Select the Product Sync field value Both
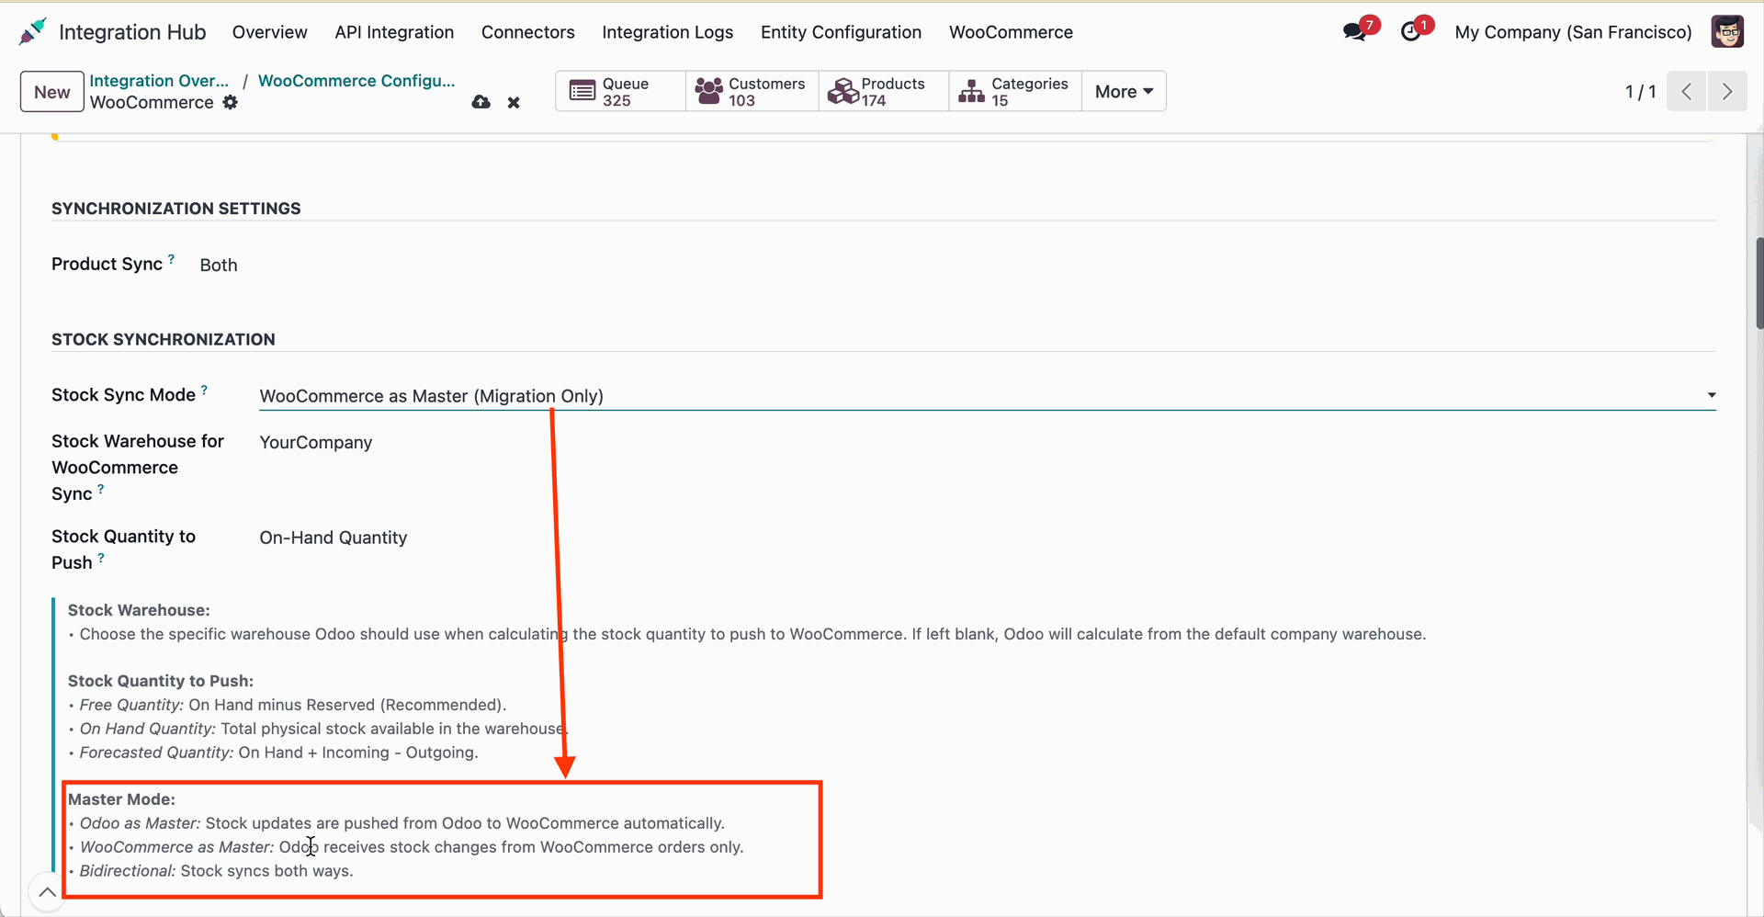 (x=219, y=265)
